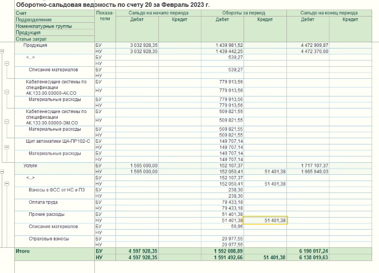The width and height of the screenshot is (379, 273).
Task: Collapse the Кабеленесущие системы ЭМ.СО subgroup
Action: coord(7,122)
